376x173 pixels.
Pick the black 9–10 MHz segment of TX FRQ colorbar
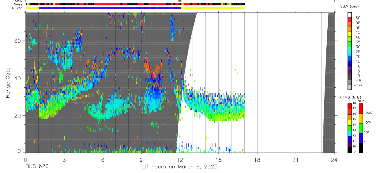pyautogui.click(x=350, y=150)
